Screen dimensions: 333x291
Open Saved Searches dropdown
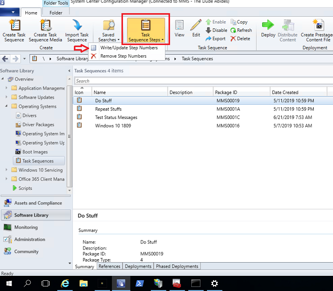pyautogui.click(x=108, y=31)
